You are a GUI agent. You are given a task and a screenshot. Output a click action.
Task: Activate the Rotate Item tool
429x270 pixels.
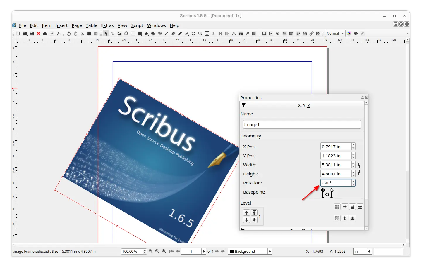click(x=193, y=34)
